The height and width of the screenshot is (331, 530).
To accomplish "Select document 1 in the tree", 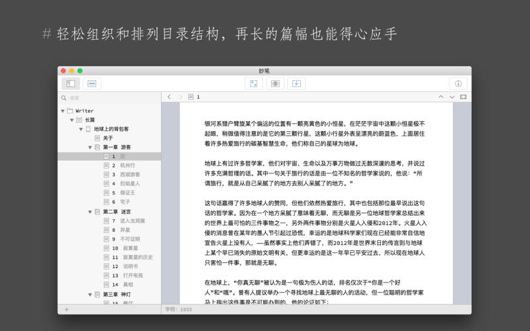I will coord(109,156).
